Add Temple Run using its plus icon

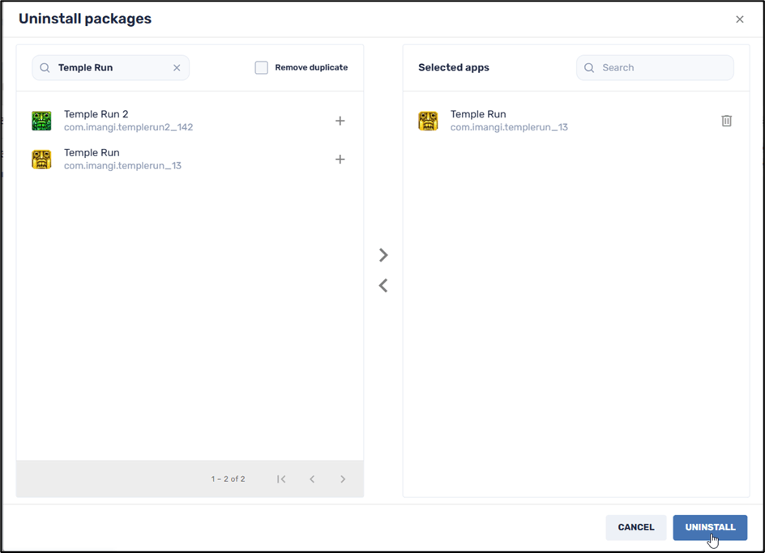(340, 160)
